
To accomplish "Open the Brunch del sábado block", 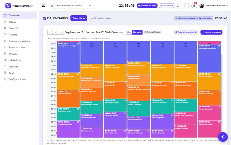I will 209,81.
